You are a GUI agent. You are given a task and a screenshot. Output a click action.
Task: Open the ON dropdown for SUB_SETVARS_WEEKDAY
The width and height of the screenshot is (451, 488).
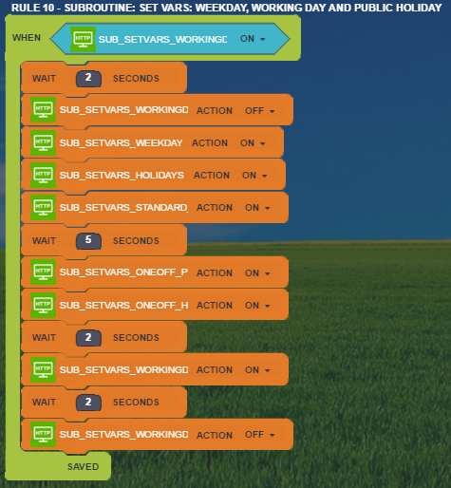pyautogui.click(x=253, y=142)
